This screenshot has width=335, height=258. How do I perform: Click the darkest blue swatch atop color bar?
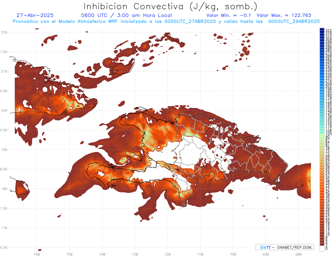[322, 29]
